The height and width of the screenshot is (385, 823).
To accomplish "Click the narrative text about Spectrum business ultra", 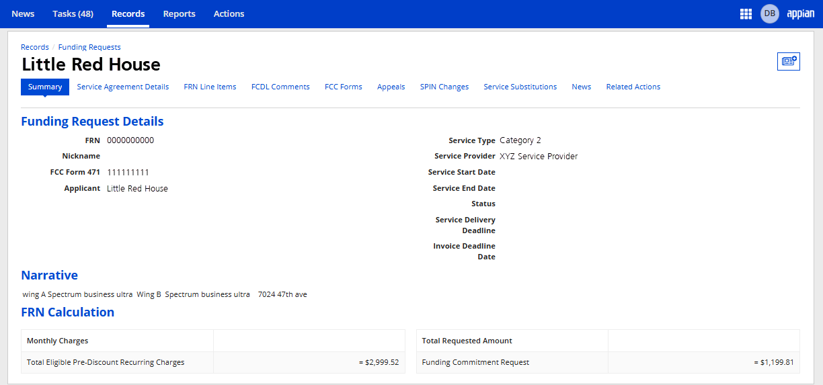I will tap(165, 294).
